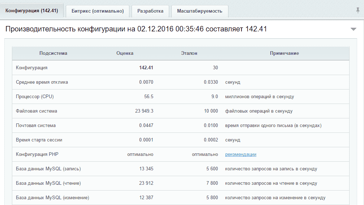Select the База данных MySQL (чтение) row
This screenshot has height=205, width=364.
tap(48, 183)
